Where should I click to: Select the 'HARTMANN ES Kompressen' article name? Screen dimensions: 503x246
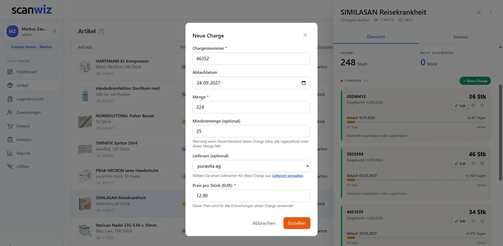[x=122, y=61]
